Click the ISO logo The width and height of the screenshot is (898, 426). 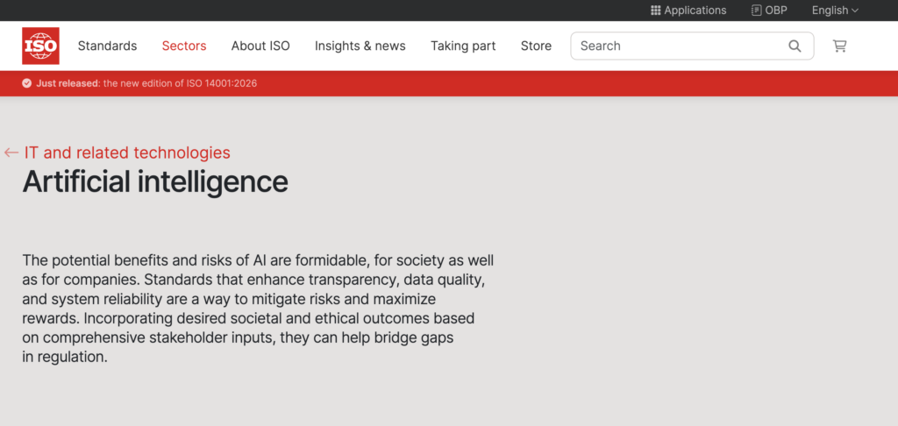pos(40,46)
